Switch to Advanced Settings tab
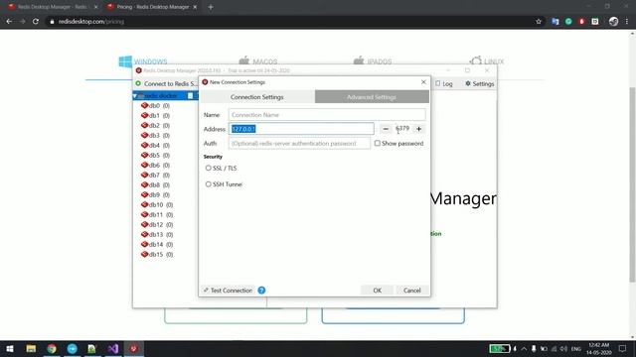The width and height of the screenshot is (636, 357). (x=372, y=97)
